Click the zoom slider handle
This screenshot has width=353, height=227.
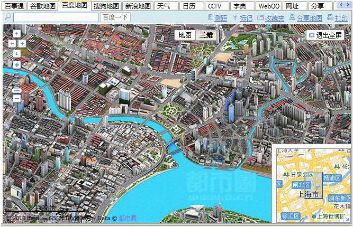[x=17, y=91]
